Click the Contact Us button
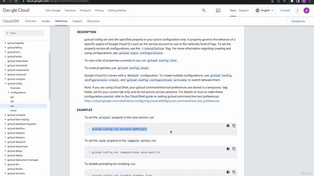Screen dimensions: 314x176 [298, 21]
